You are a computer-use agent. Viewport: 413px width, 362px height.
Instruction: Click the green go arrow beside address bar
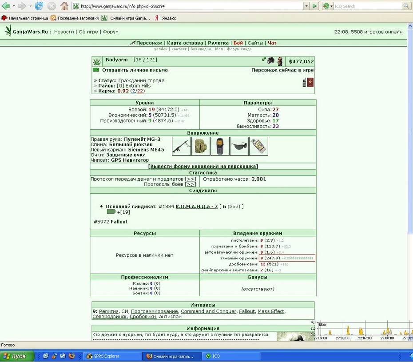314,6
